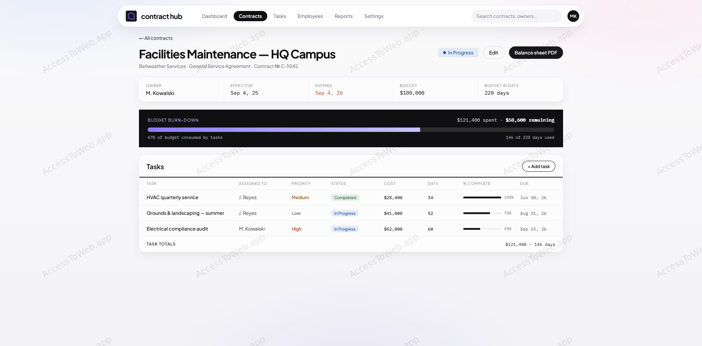Click the contract hub logo icon
The height and width of the screenshot is (346, 702).
click(131, 16)
